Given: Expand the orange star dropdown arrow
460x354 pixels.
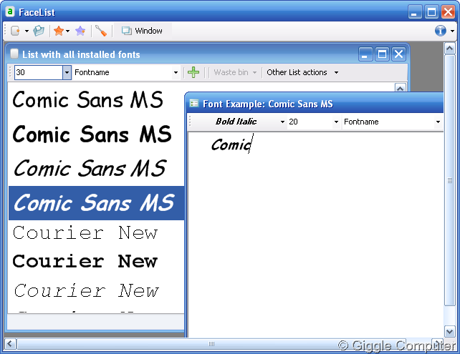Looking at the screenshot, I should click(67, 31).
